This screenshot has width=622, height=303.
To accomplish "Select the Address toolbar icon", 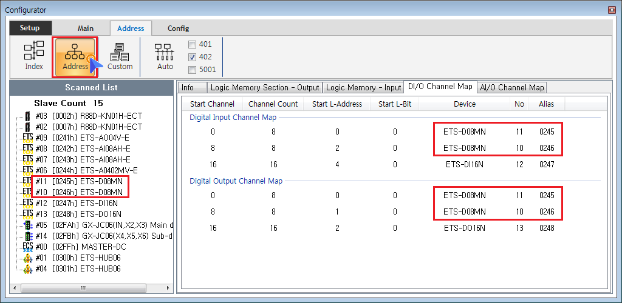I will [x=75, y=56].
